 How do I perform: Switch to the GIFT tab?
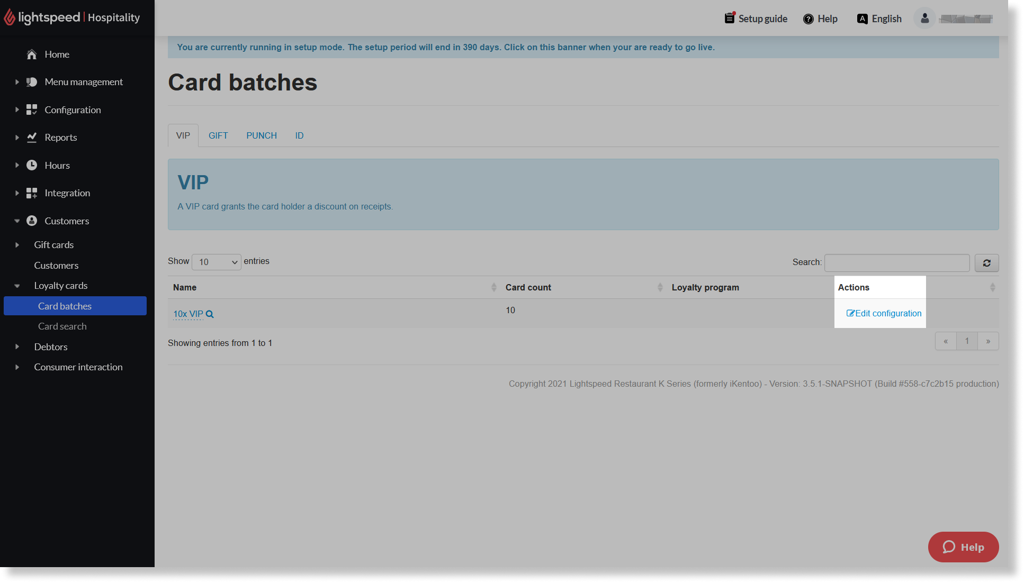(x=218, y=136)
